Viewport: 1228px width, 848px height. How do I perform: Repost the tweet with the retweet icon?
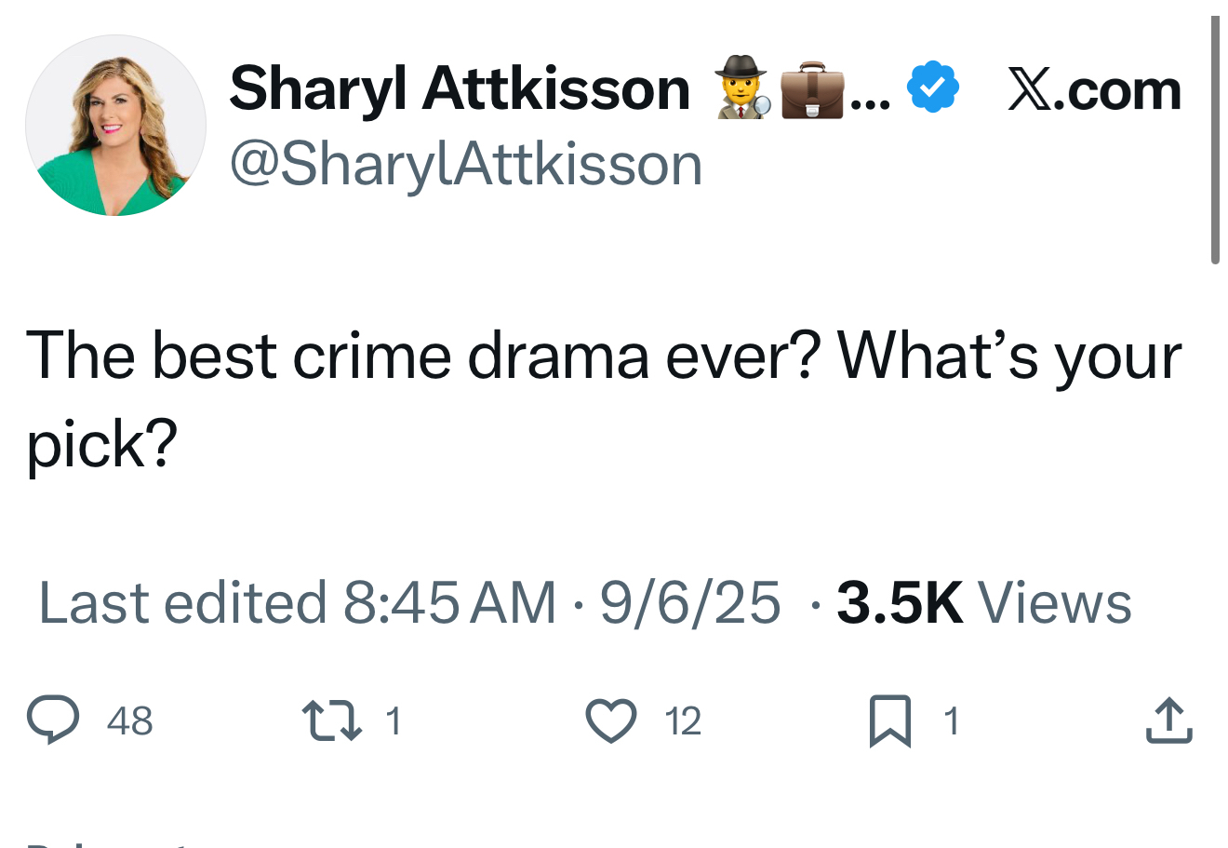pyautogui.click(x=331, y=721)
